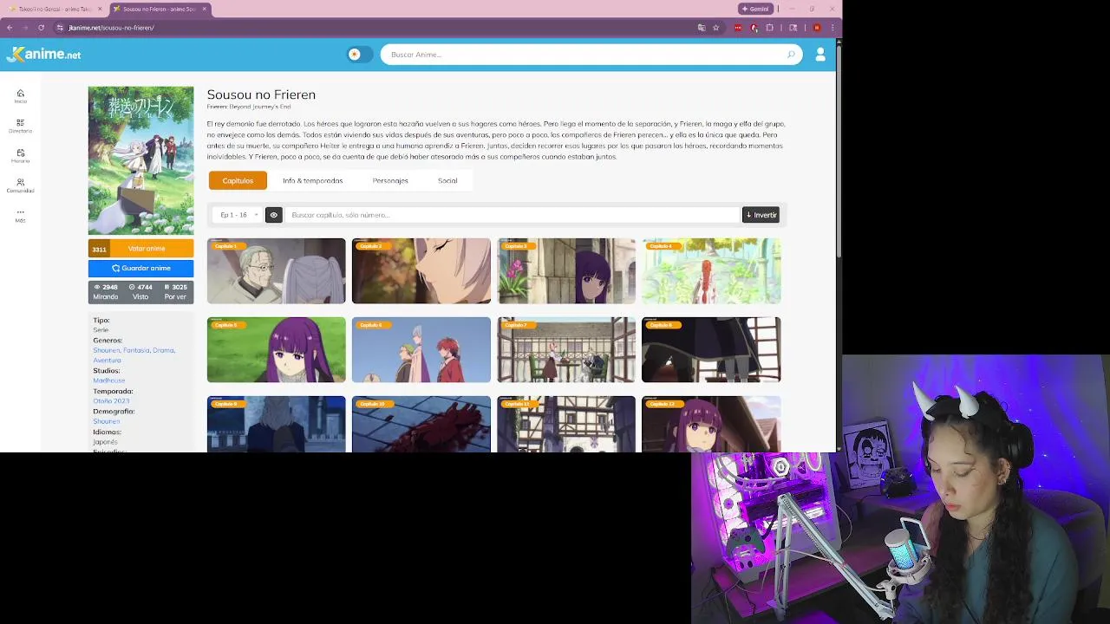Click the Por ver counter

(175, 292)
